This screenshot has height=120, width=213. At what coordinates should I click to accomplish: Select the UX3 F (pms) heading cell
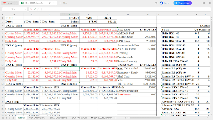(70, 65)
